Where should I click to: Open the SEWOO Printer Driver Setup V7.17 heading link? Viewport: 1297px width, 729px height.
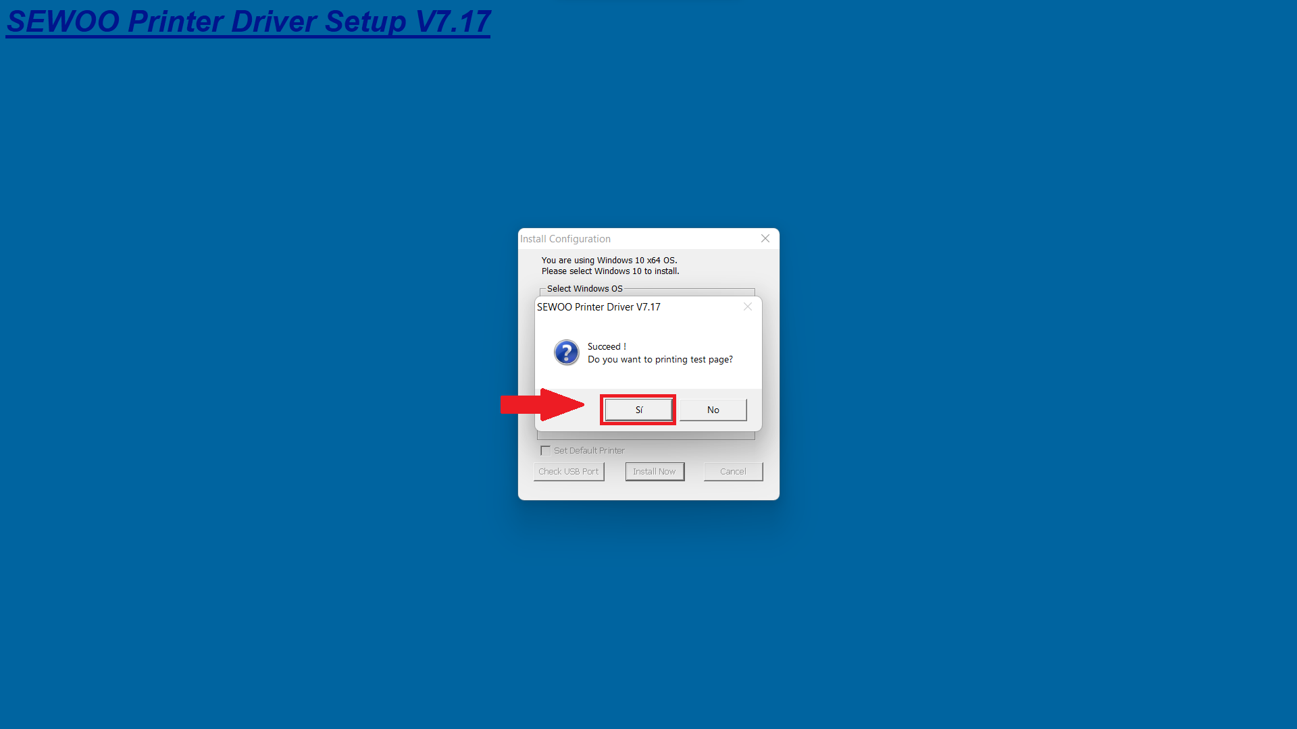coord(249,22)
